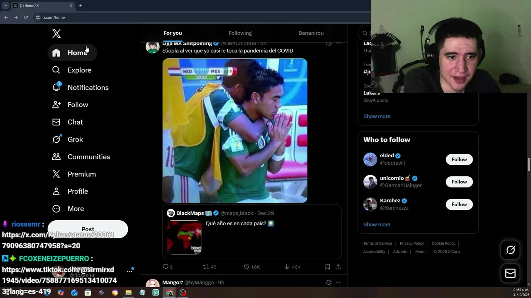The image size is (531, 298).
Task: Open the Lakers trend
Action: 372,93
